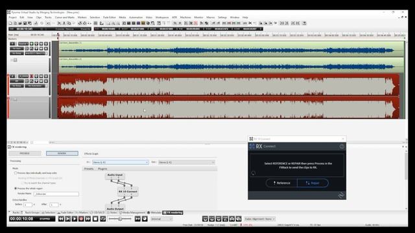This screenshot has width=415, height=233.
Task: Open the sync source dropdown in transport bar
Action: coord(161,219)
